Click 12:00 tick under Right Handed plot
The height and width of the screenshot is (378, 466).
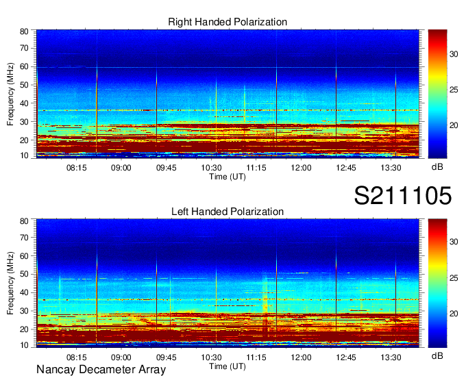tap(301, 168)
